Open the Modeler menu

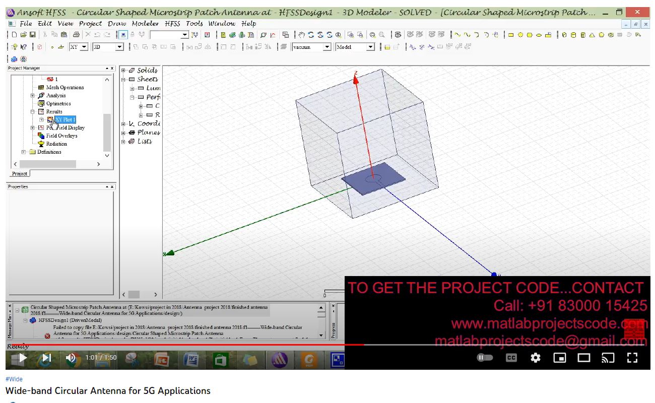coord(145,23)
